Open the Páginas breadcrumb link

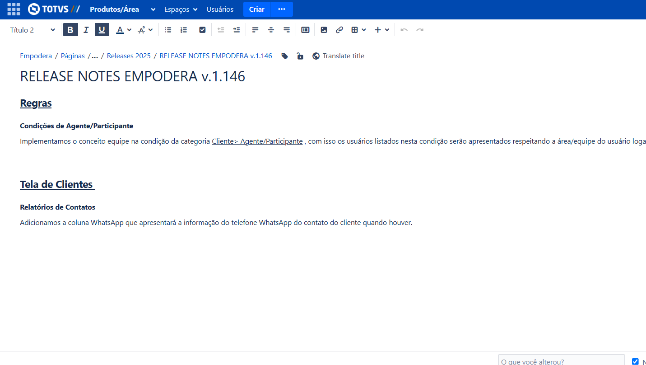coord(73,56)
